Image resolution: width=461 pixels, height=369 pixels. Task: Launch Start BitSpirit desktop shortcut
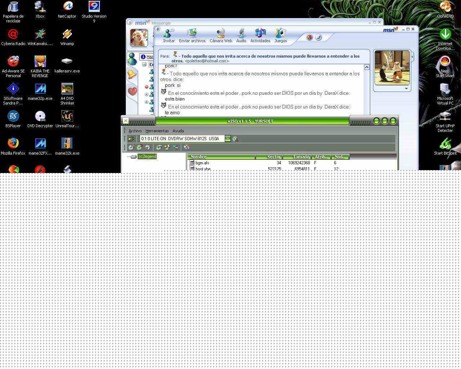(x=445, y=147)
